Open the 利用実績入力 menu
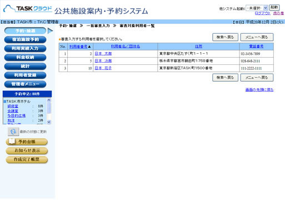Viewport: 285px width, 203px height. (x=25, y=48)
